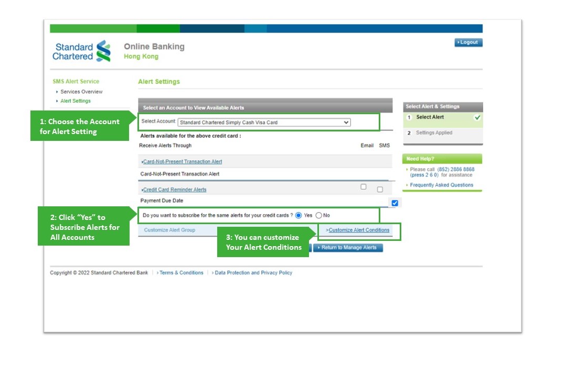Screen dimensions: 565x376
Task: Select No for subscribing same alerts to credit cards
Action: click(x=318, y=215)
